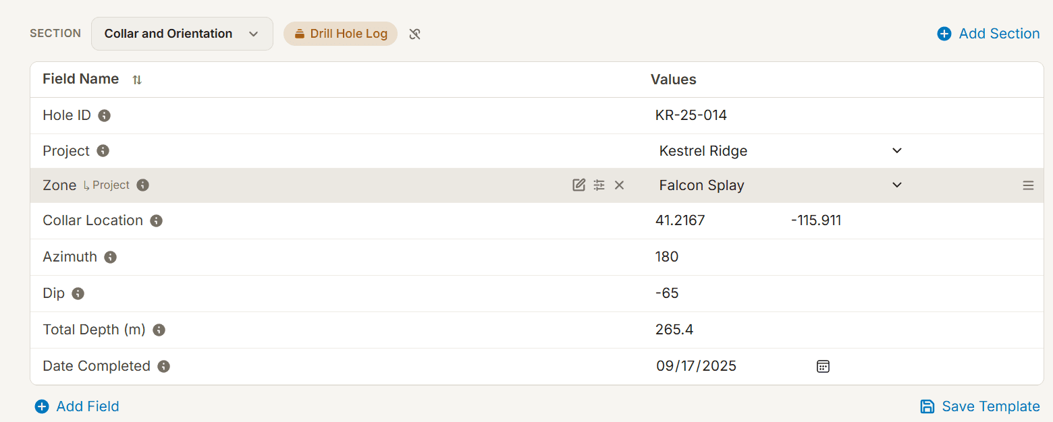Click the Date Completed field label
The height and width of the screenshot is (422, 1053).
(97, 366)
